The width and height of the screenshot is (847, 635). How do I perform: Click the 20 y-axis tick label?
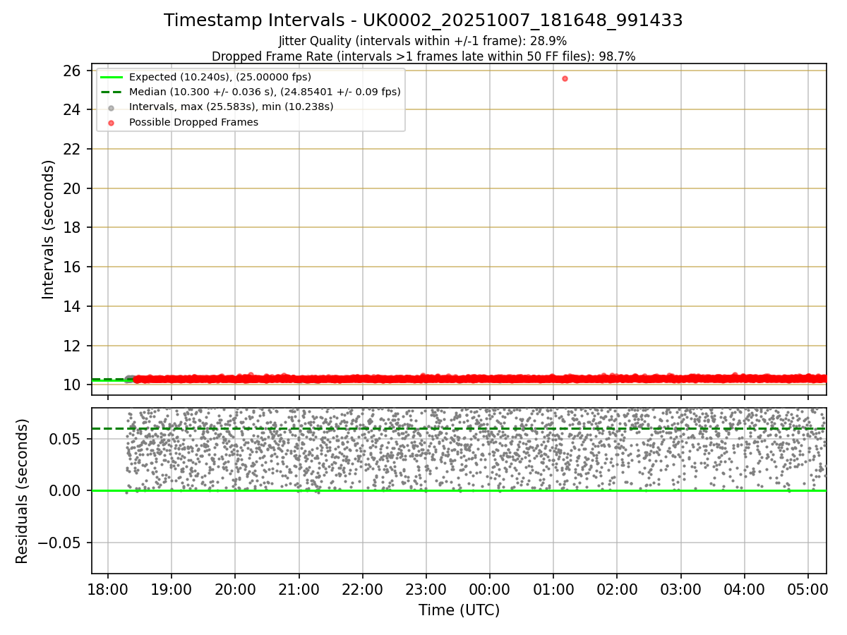[x=71, y=188]
